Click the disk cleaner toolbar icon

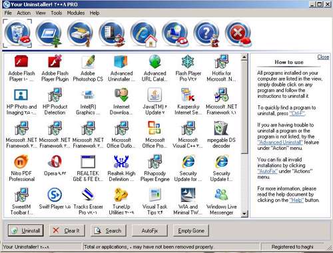[x=81, y=33]
